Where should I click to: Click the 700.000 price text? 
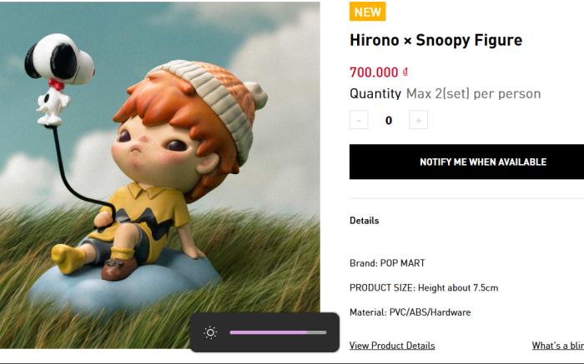pyautogui.click(x=374, y=72)
